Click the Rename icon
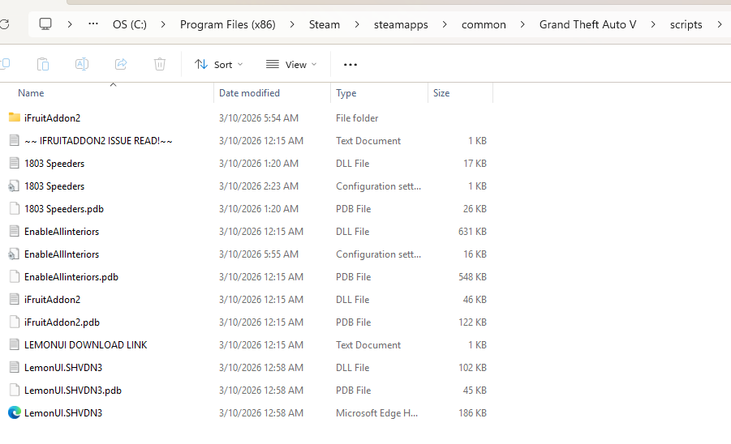Image resolution: width=731 pixels, height=444 pixels. click(82, 64)
